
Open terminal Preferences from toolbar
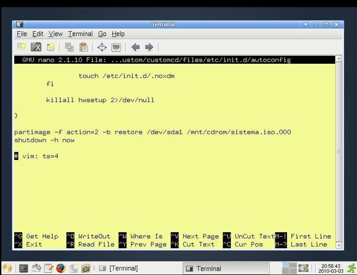tap(116, 47)
